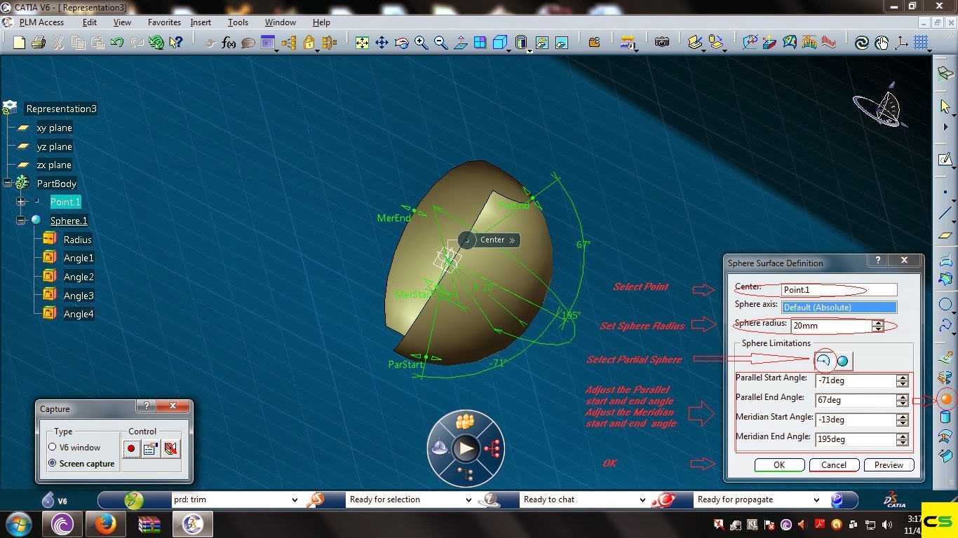
Task: Increase Parallel End Angle with the up stepper
Action: (x=903, y=396)
